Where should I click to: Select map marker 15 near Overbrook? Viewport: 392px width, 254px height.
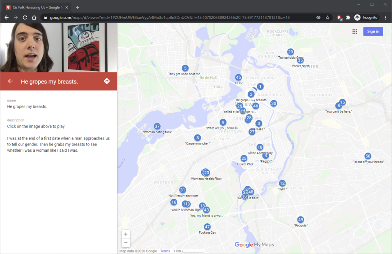tap(342, 102)
